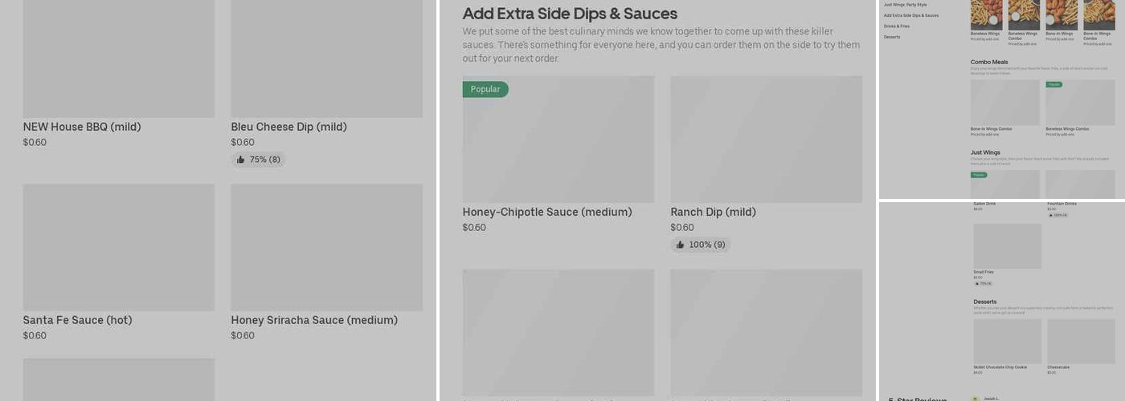1125x401 pixels.
Task: Click the thumbs-up rating under Ranch Dip
Action: [x=700, y=245]
